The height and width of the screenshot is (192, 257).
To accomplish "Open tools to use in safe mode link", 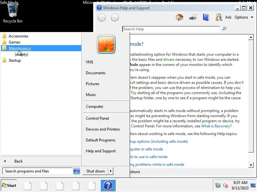I will click(x=149, y=157).
